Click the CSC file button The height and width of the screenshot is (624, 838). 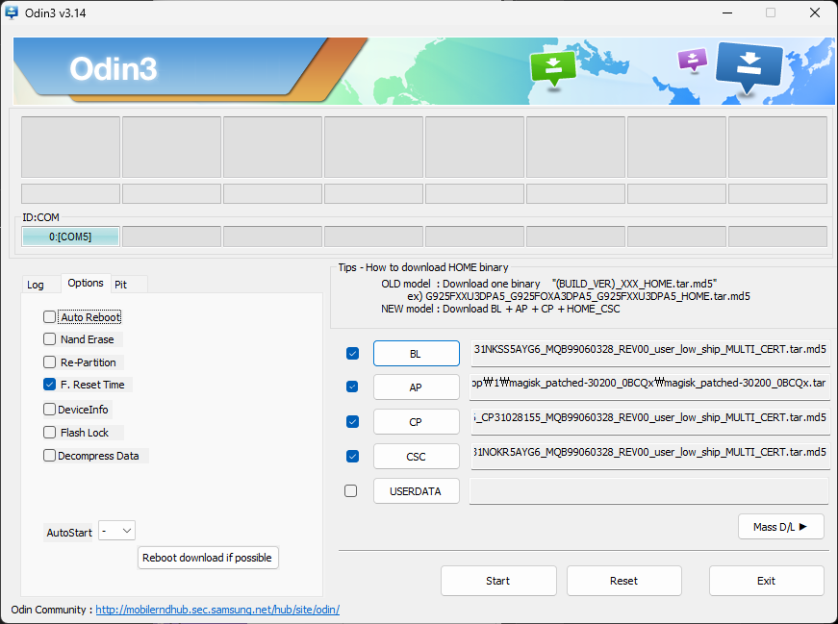pos(416,457)
